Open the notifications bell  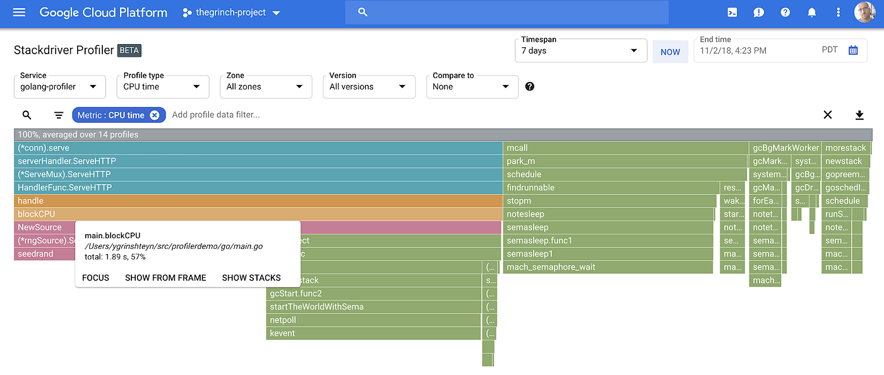coord(811,12)
